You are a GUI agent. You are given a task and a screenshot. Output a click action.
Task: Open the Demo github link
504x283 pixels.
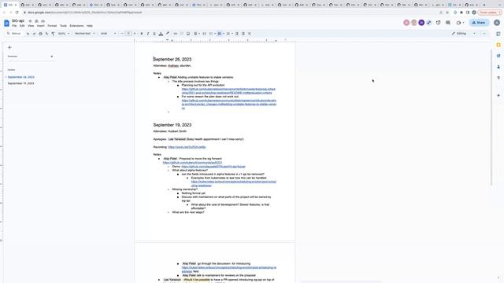coord(213,167)
